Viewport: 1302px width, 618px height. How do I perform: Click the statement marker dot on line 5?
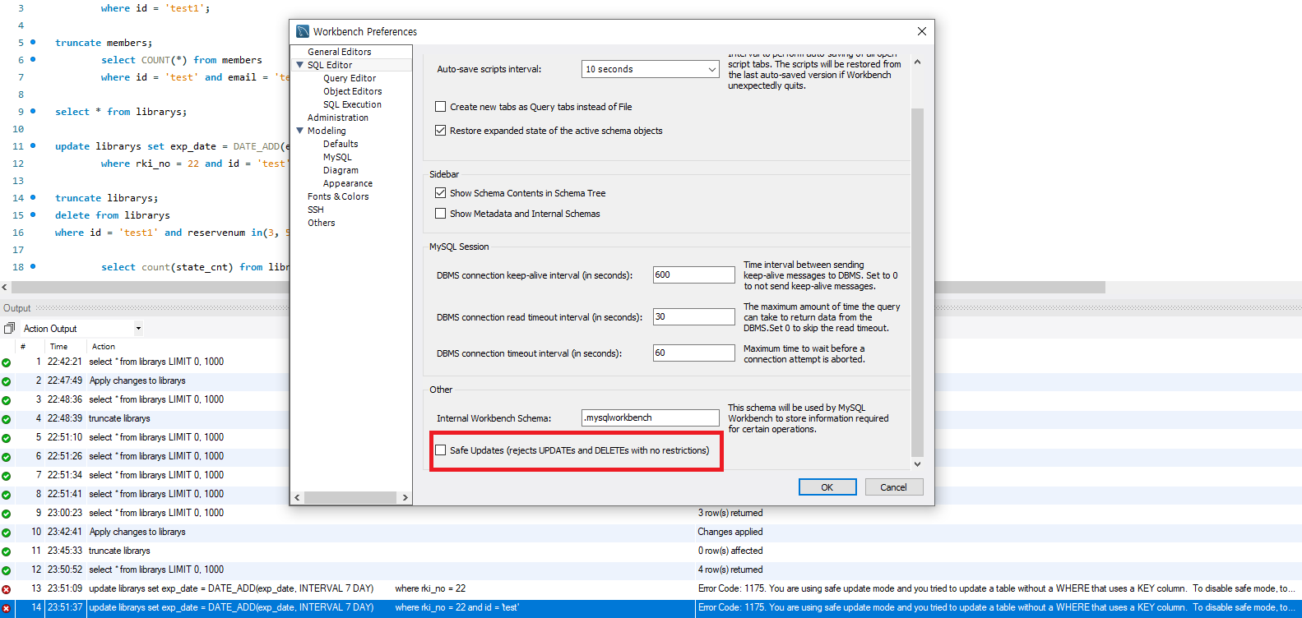click(33, 42)
